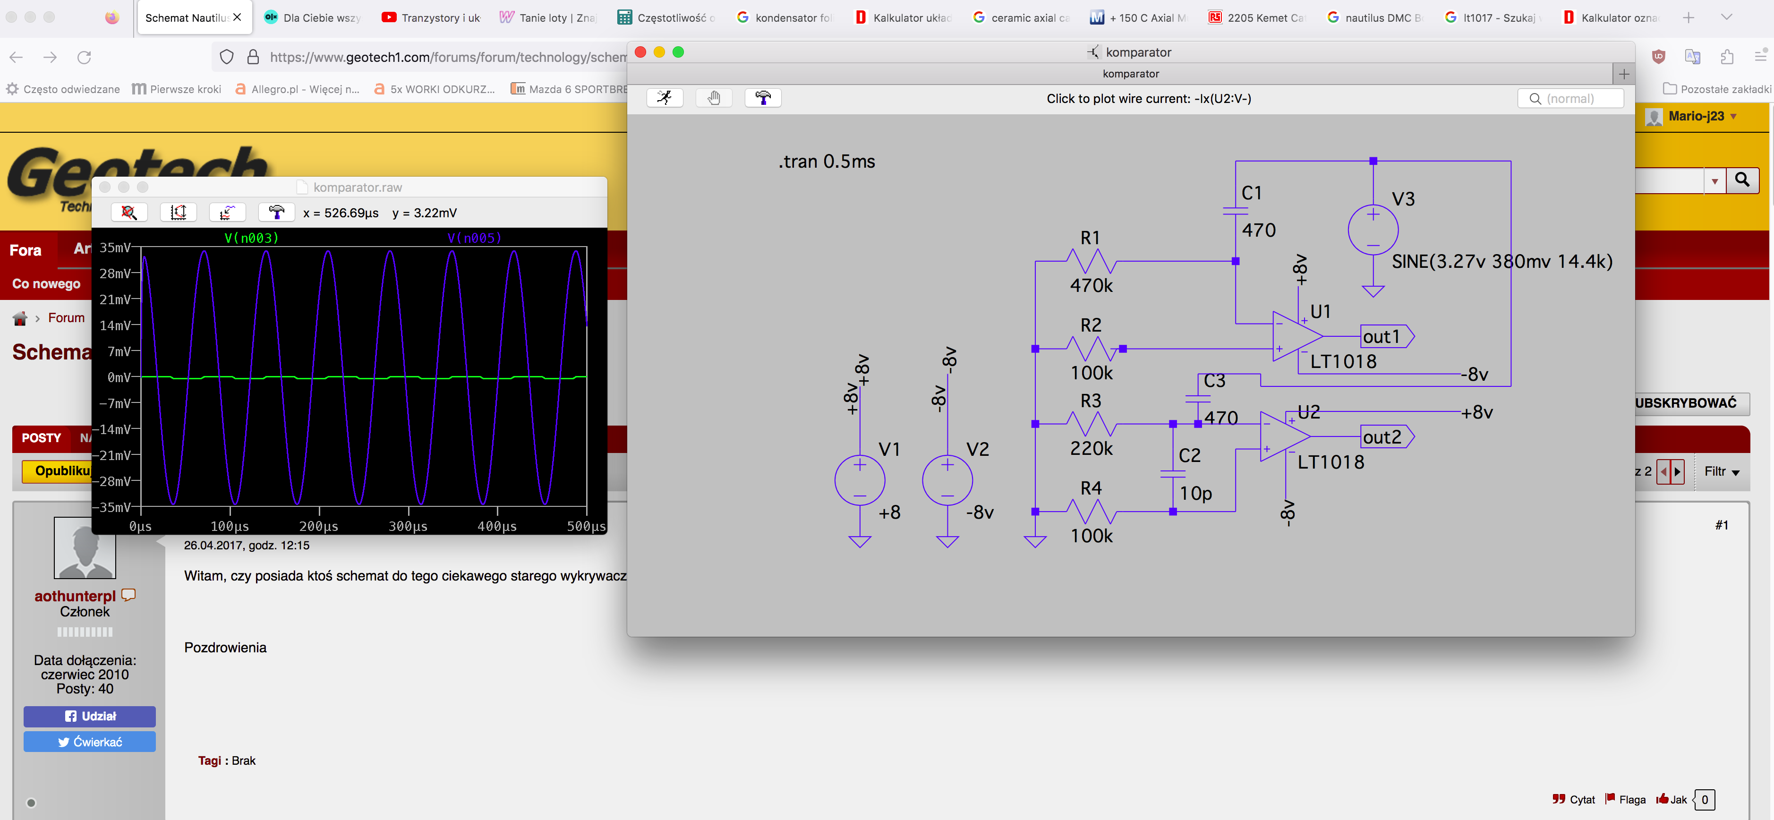Click the add traces icon in waveform toolbar
Viewport: 1774px width, 820px height.
(x=227, y=212)
